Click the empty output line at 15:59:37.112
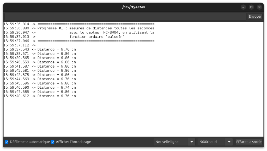The image size is (267, 151). (20, 45)
